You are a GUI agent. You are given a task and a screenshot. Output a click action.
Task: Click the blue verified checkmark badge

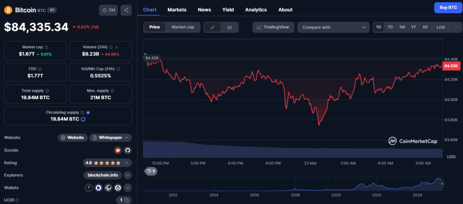coord(88,113)
